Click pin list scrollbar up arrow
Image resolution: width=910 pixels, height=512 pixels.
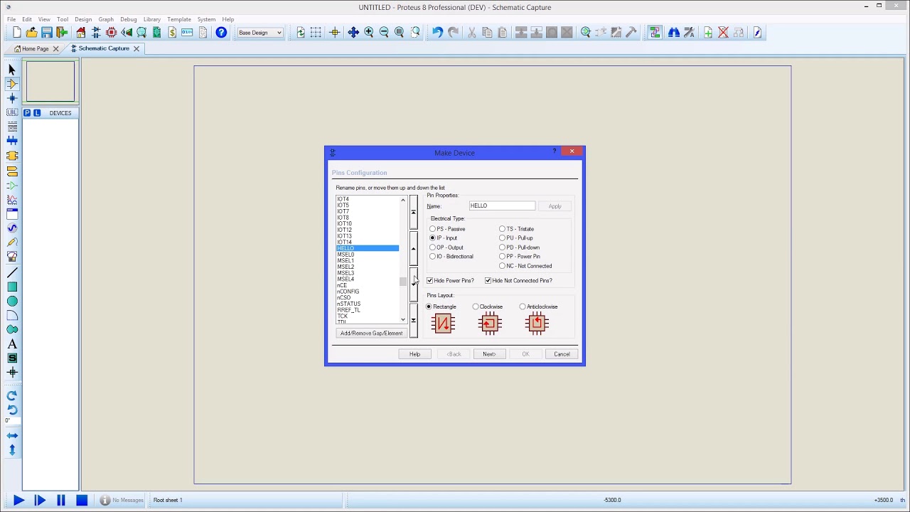click(x=403, y=200)
